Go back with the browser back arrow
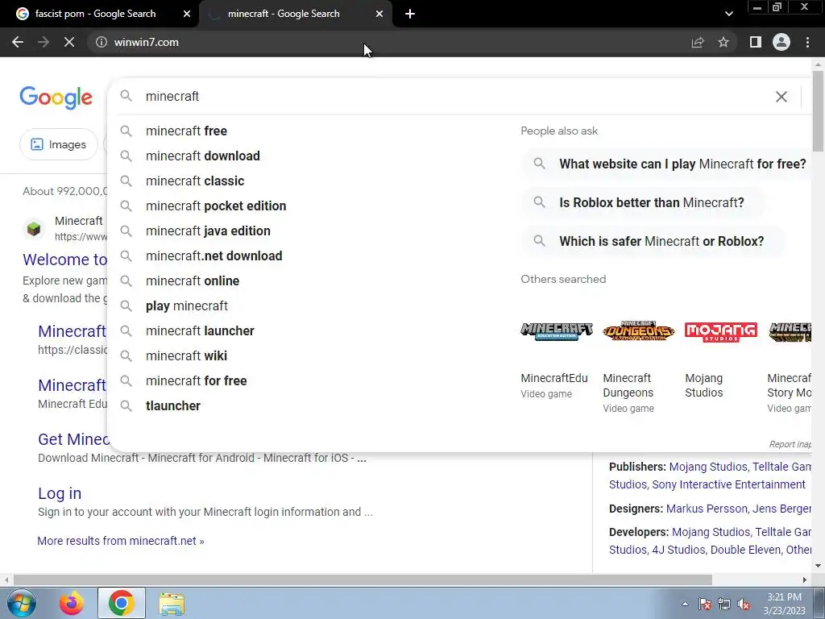This screenshot has height=619, width=825. click(x=18, y=42)
